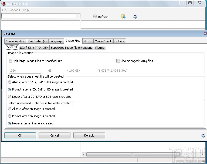The height and width of the screenshot is (164, 207).
Task: Click the (1.00 GB) size text
Action: [x=73, y=71]
